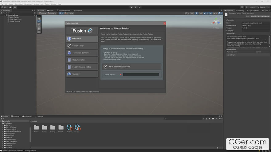The width and height of the screenshot is (271, 152).
Task: Open the File menu
Action: coord(2,4)
